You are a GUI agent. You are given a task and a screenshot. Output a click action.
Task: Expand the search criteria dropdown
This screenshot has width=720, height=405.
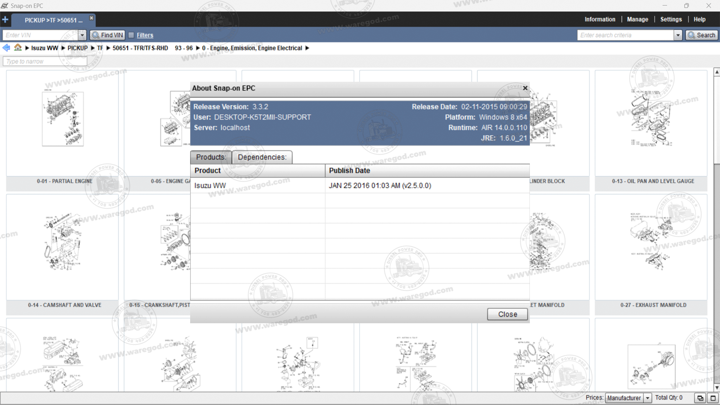point(678,35)
